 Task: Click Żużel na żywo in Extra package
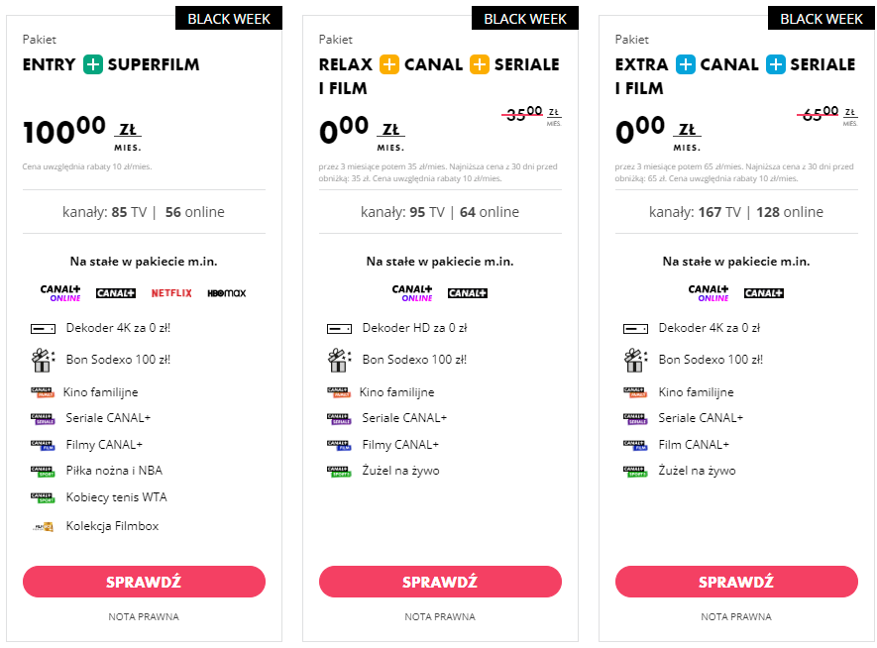(697, 471)
